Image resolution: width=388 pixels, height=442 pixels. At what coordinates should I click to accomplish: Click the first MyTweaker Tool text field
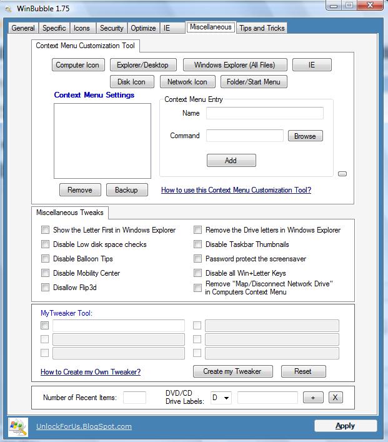pyautogui.click(x=119, y=326)
